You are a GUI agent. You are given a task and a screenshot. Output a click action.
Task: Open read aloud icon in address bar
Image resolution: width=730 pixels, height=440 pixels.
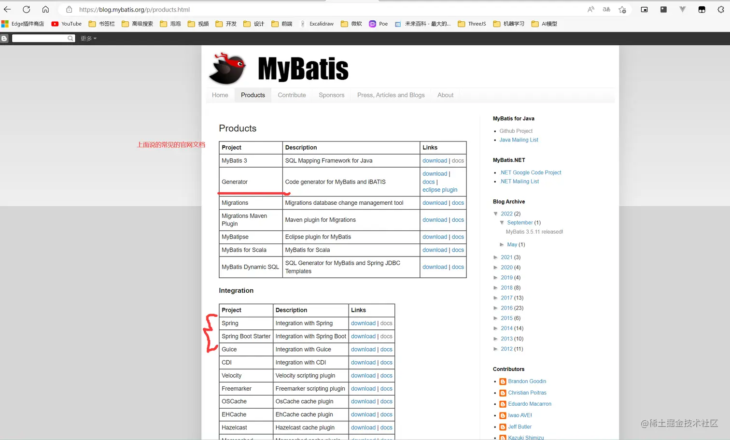590,9
